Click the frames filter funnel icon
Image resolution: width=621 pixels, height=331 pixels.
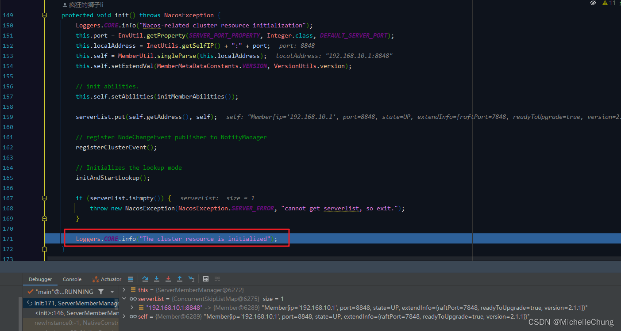(x=101, y=292)
